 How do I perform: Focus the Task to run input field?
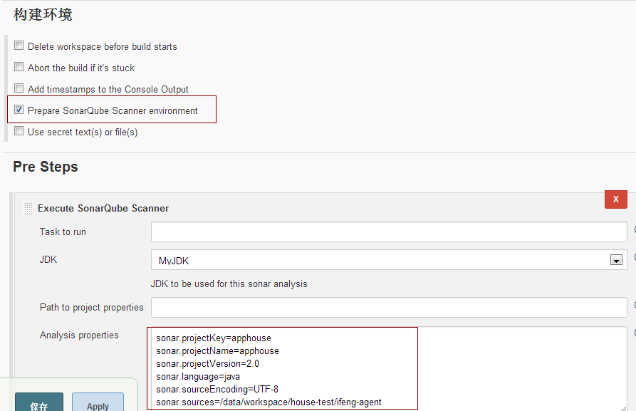pyautogui.click(x=389, y=232)
